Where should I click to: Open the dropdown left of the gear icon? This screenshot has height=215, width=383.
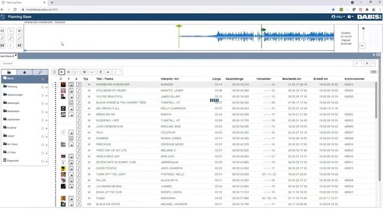[77, 72]
